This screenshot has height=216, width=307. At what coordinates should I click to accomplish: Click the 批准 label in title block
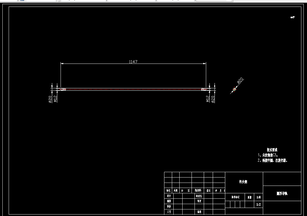(x=199, y=212)
